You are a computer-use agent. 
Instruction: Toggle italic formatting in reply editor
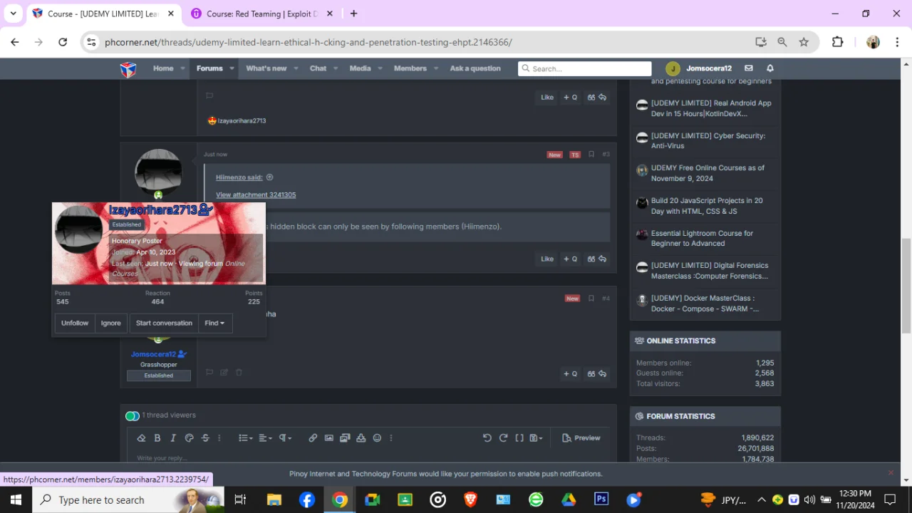(173, 438)
